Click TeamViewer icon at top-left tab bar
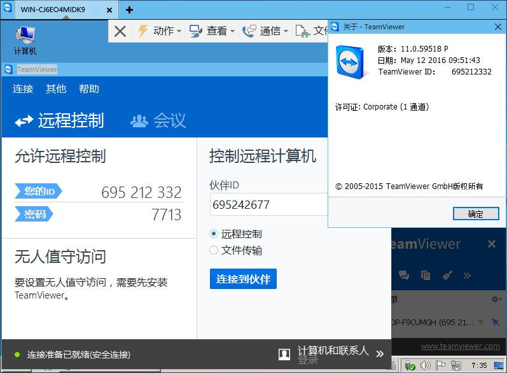 pyautogui.click(x=7, y=8)
